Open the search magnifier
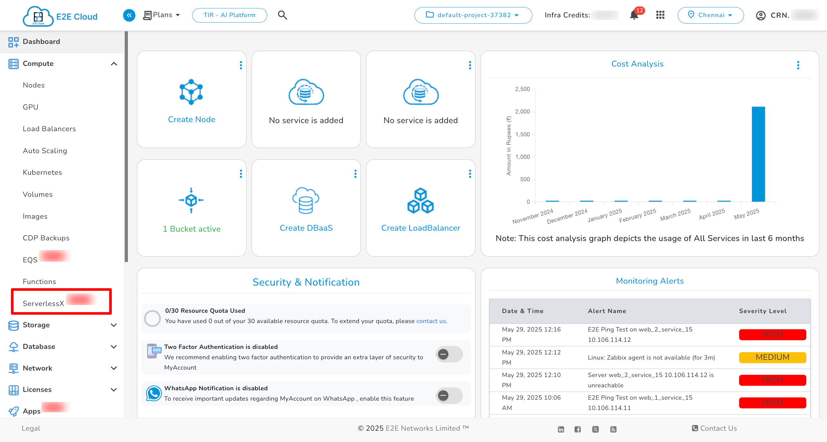 (282, 15)
